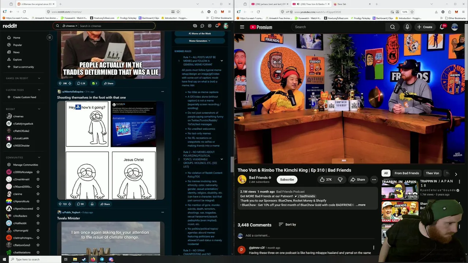The image size is (468, 263).
Task: Upvote the 723-point PlayStation meme post
Action: pos(60,204)
